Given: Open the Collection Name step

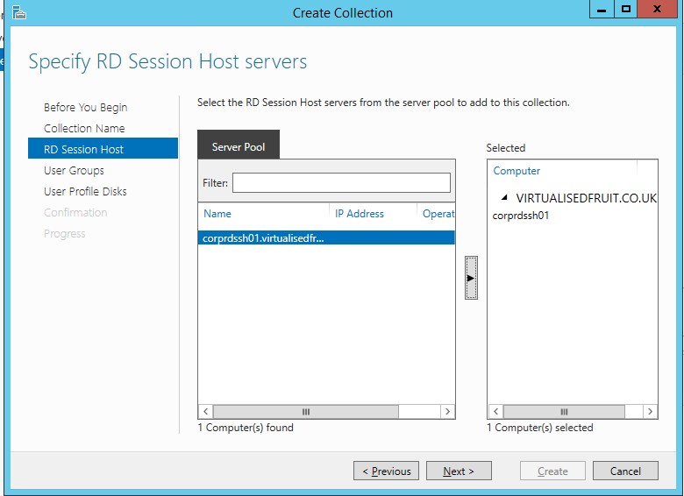Looking at the screenshot, I should coord(84,129).
